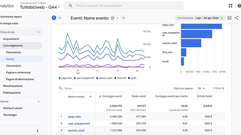Select Pagine e schermate in sidebar
The height and width of the screenshot is (135, 241).
[18, 73]
